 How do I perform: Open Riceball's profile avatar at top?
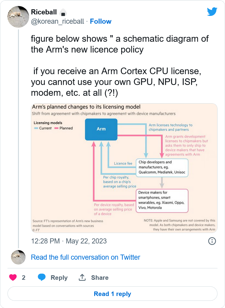pyautogui.click(x=18, y=17)
